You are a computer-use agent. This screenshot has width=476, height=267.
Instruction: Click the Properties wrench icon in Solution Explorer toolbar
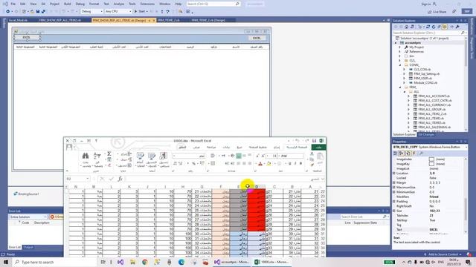click(x=457, y=27)
